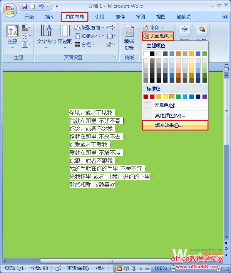Viewport: 231px width, 273px height.
Task: Open hyphenation bc dropdown icon
Action: 111,45
